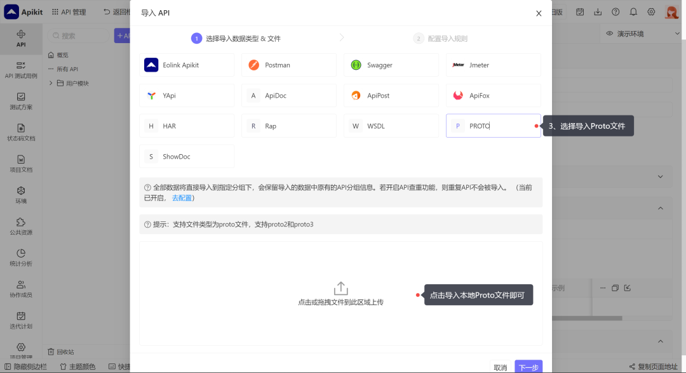The image size is (686, 373).
Task: Open settings gear in top bar
Action: point(652,12)
